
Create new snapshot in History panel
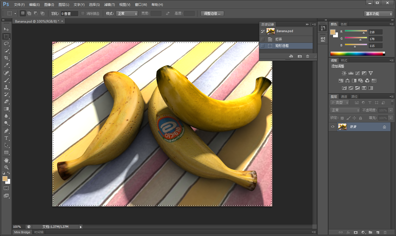coord(300,56)
